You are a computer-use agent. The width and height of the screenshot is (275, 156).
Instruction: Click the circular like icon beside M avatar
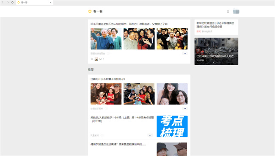click(92, 59)
